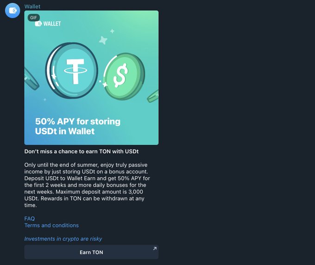
Task: Click the Wallet sender name
Action: (x=32, y=6)
